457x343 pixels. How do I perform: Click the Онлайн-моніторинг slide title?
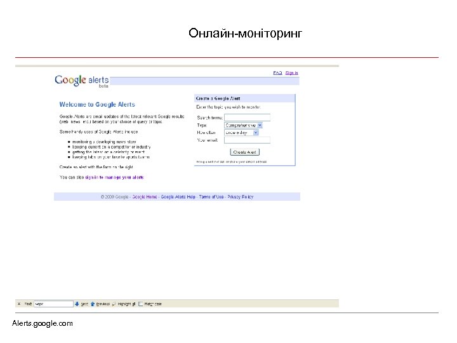click(x=245, y=33)
